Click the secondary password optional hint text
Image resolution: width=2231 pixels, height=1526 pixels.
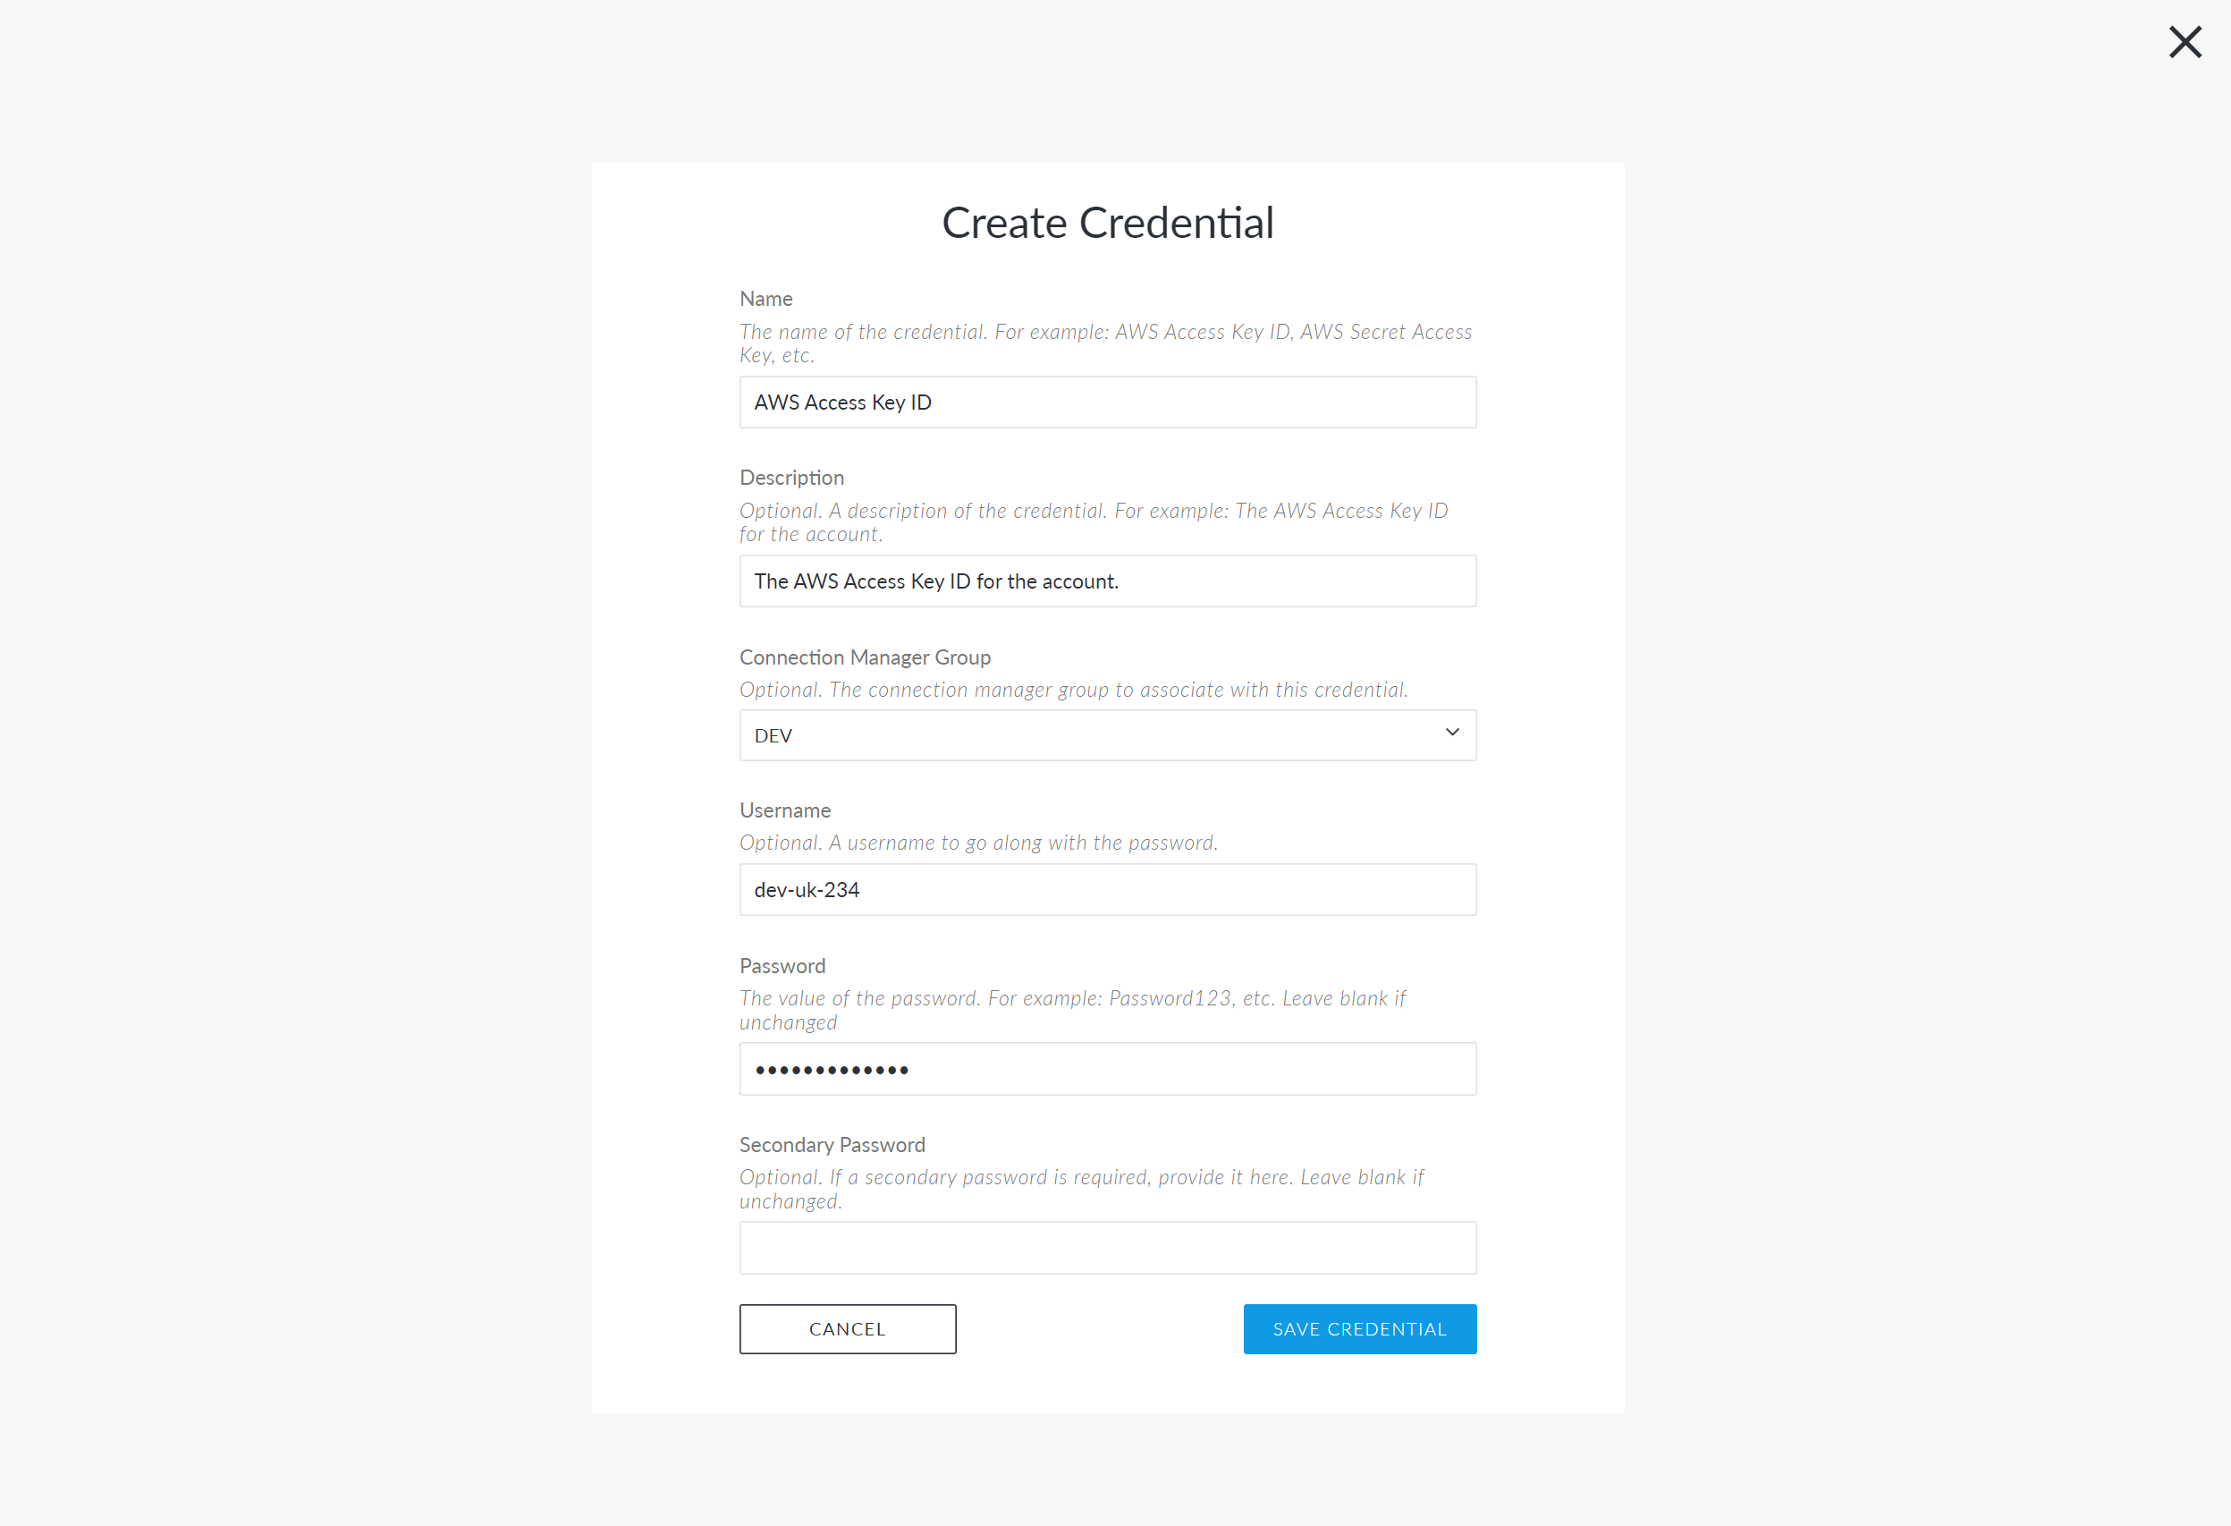click(x=1081, y=1189)
